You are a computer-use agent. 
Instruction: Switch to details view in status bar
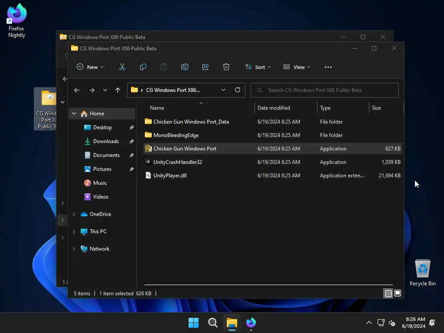tap(388, 294)
